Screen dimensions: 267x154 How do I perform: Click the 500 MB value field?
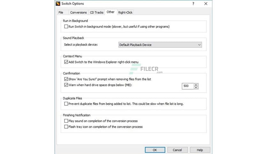187,86
